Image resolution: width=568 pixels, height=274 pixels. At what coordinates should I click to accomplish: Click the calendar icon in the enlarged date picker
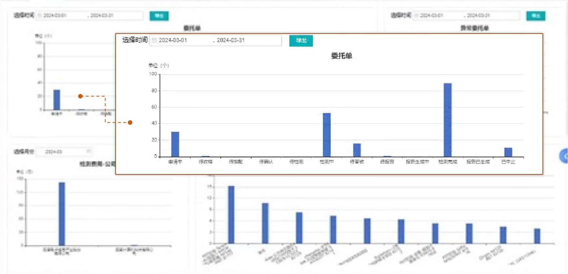click(x=154, y=40)
